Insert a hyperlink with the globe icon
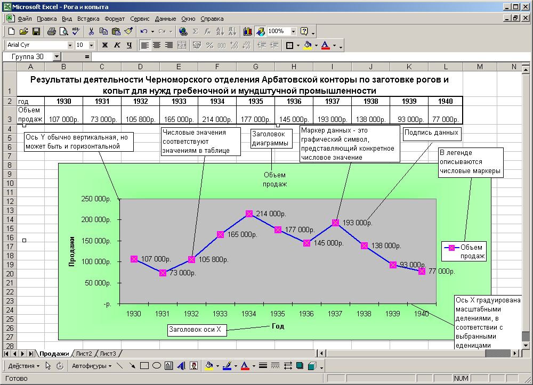 coord(183,31)
